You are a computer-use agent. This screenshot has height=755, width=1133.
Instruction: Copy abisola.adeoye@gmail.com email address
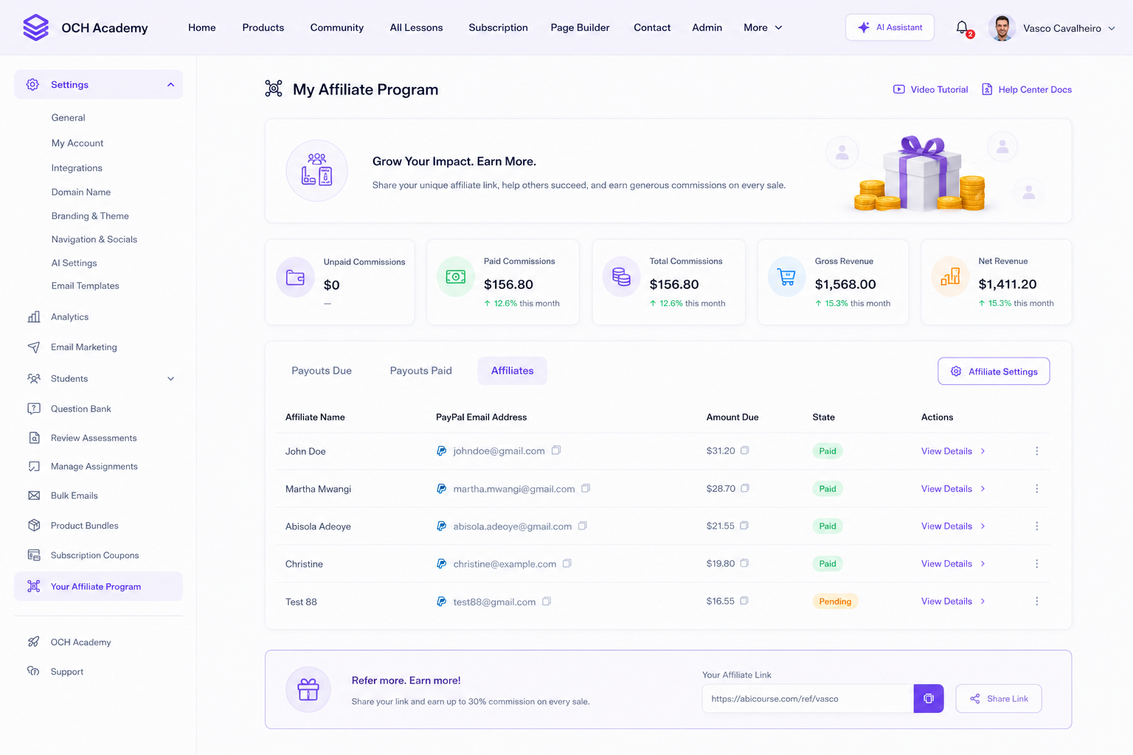[583, 526]
